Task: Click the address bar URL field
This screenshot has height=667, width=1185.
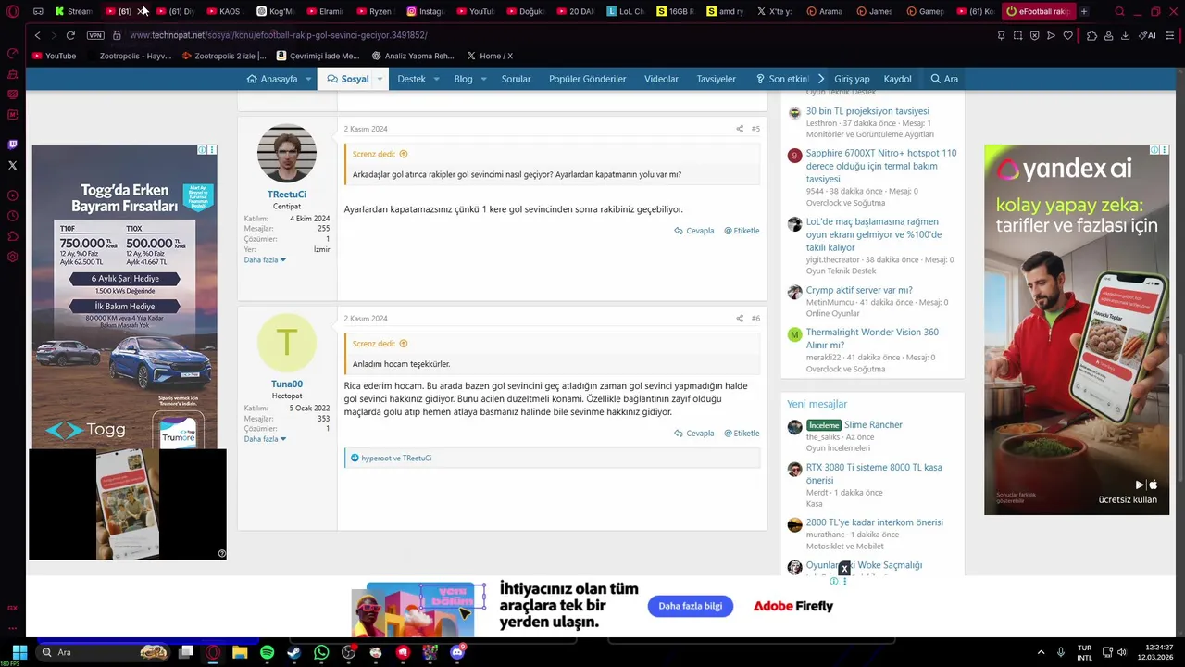Action: (x=278, y=35)
